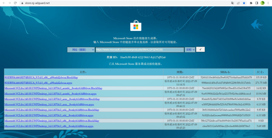Image resolution: width=272 pixels, height=138 pixels.
Task: Click the Microsoft Store 的在线链接生成器 heading
Action: [136, 38]
